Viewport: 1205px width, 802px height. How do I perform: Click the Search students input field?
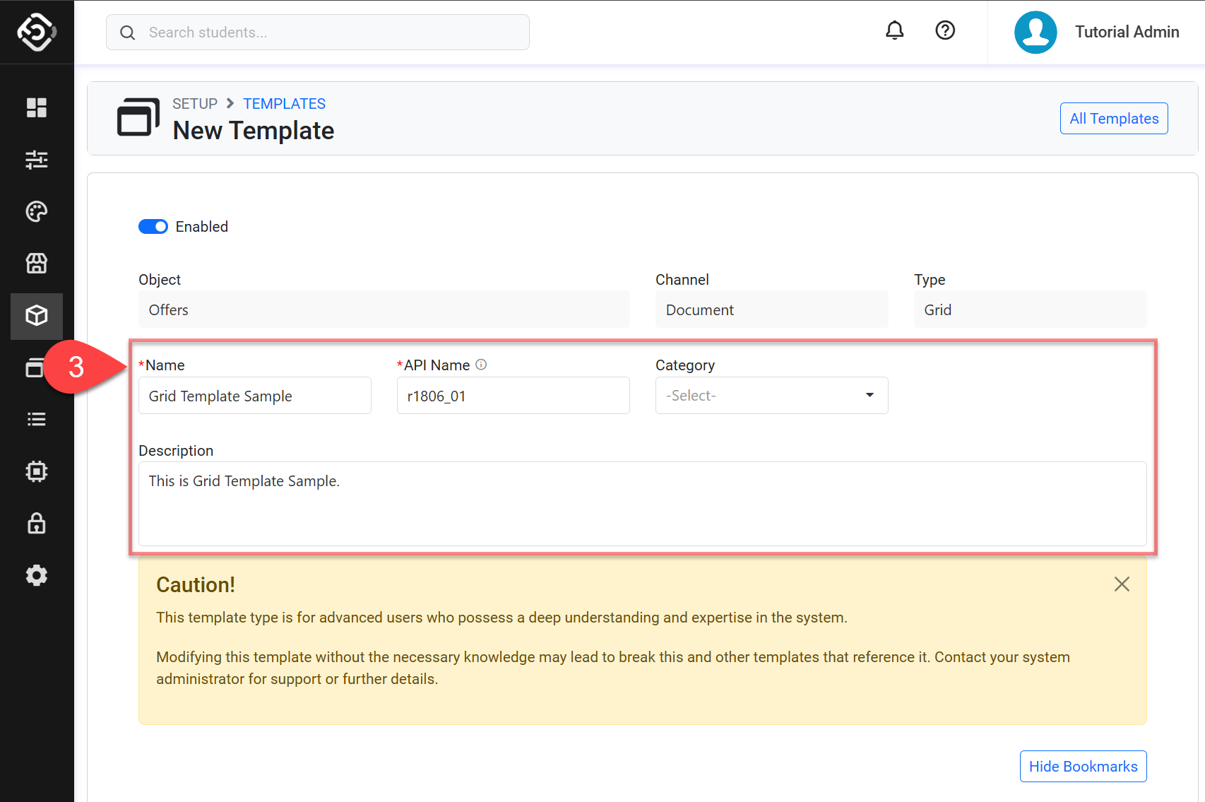pos(318,33)
